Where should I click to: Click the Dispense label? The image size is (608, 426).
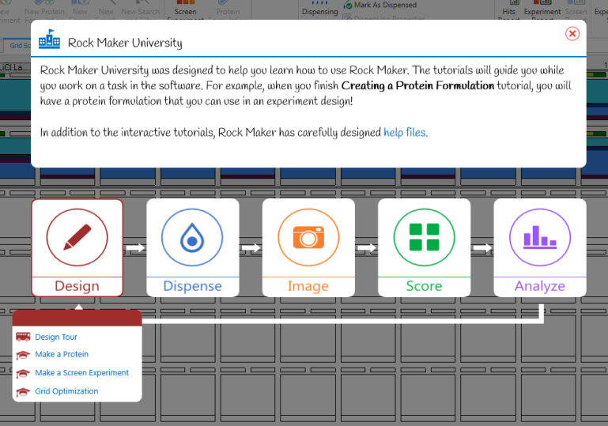(x=192, y=286)
